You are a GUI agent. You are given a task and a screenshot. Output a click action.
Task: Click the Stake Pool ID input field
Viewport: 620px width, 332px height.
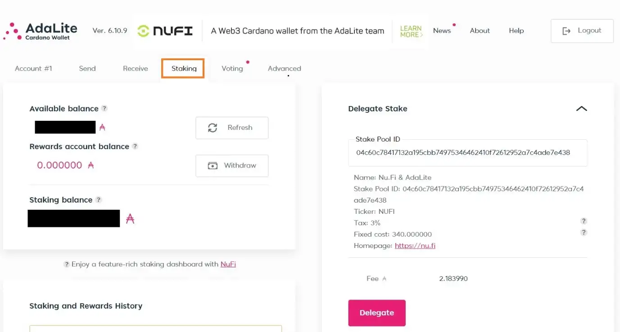[468, 153]
